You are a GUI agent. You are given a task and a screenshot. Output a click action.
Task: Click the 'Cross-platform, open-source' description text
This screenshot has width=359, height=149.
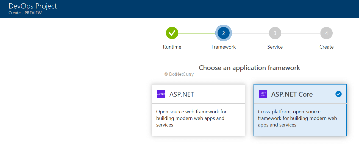tap(297, 118)
